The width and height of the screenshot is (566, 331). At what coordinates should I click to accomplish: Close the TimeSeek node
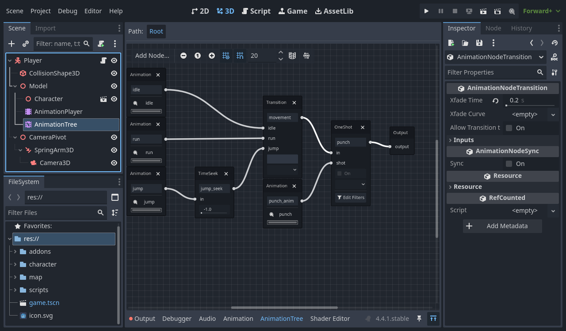226,174
